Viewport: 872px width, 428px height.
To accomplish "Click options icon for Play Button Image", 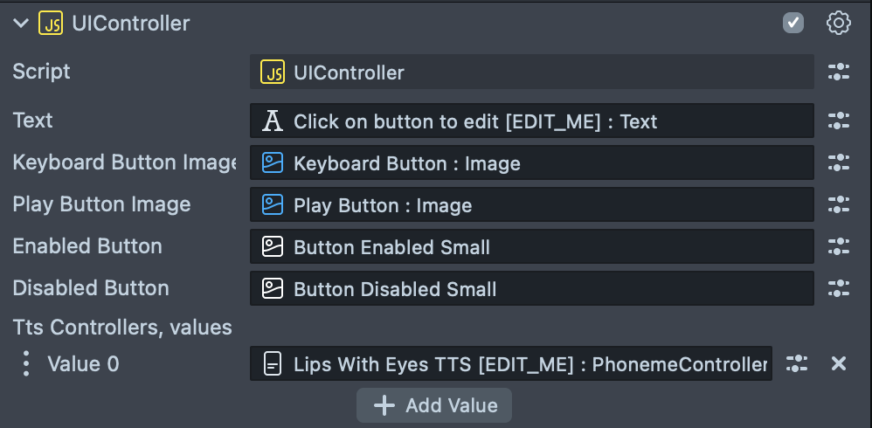I will [839, 204].
